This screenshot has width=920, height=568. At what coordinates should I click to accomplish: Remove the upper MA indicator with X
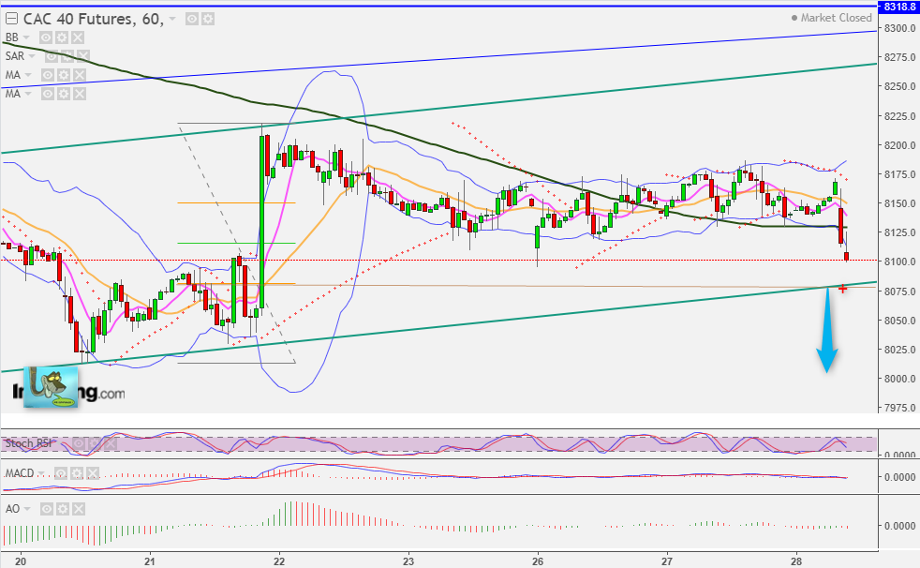[80, 76]
